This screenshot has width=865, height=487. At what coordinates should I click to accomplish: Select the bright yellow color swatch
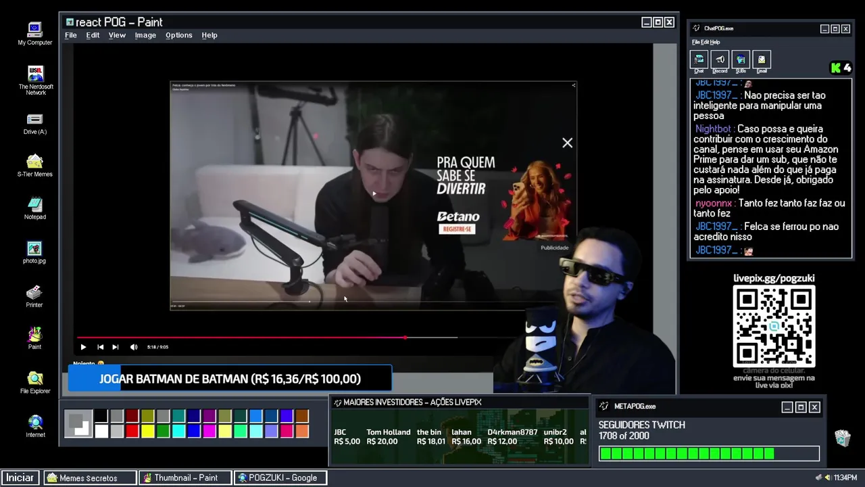tap(147, 431)
